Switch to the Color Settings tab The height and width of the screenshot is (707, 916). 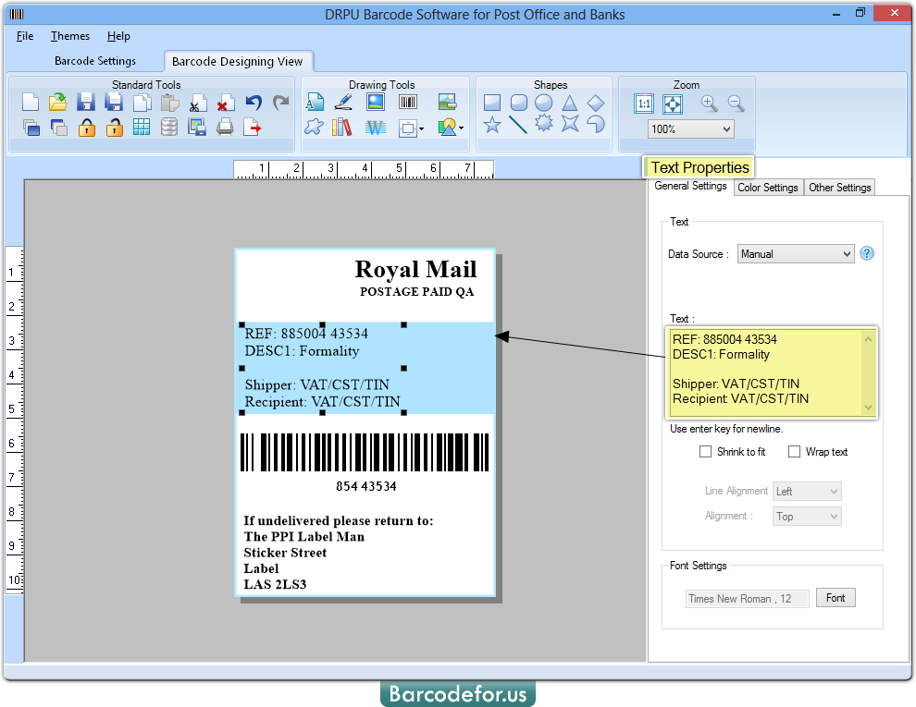click(768, 187)
